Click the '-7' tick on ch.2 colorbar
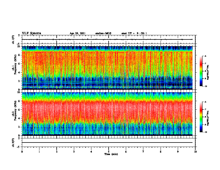 [x=205, y=109]
